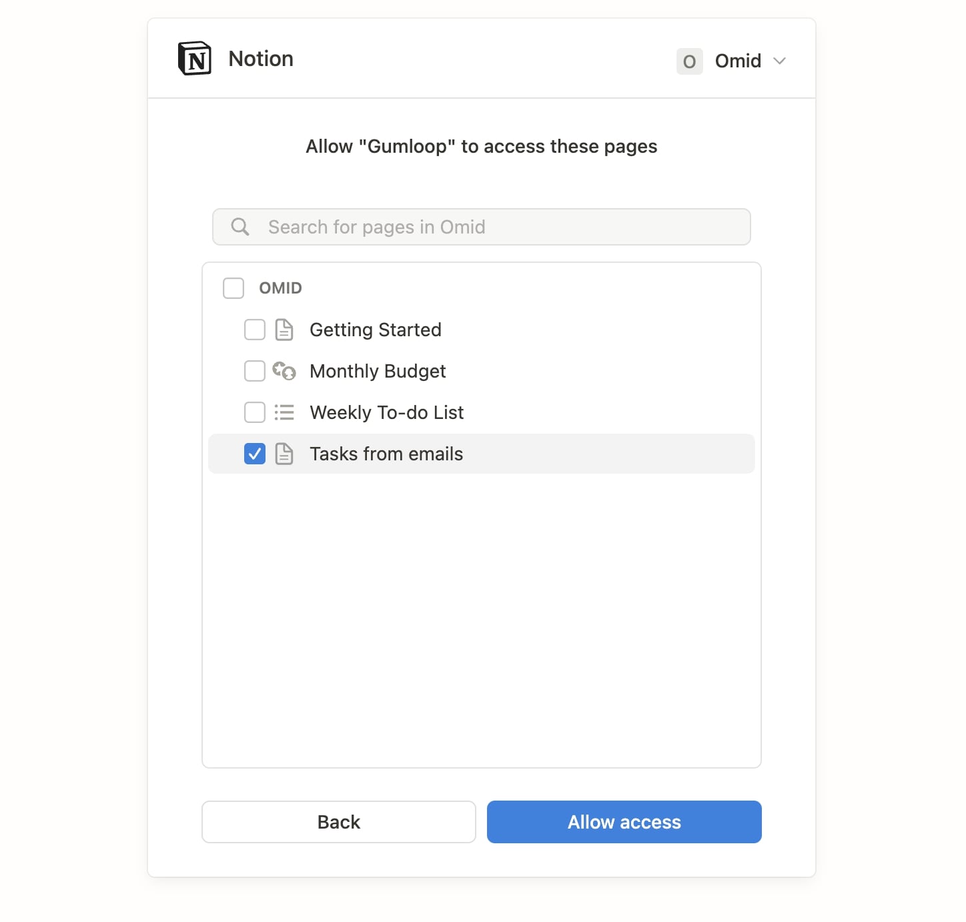Check the OMID workspace checkbox
The image size is (966, 922).
(233, 288)
